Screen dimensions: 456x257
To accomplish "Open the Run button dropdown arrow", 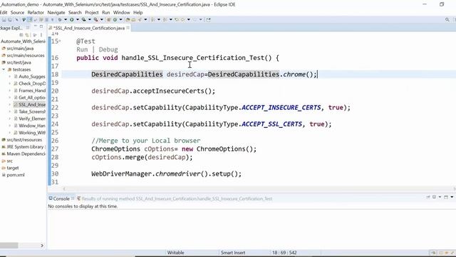I will coord(78,19).
